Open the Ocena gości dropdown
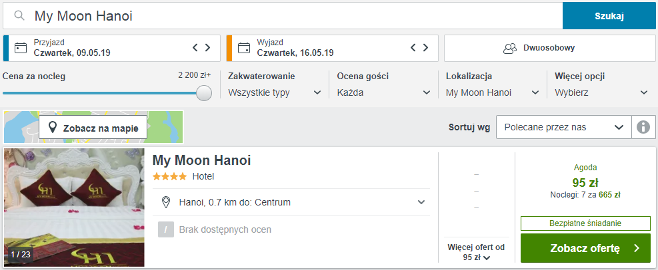The height and width of the screenshot is (270, 658). pos(384,92)
